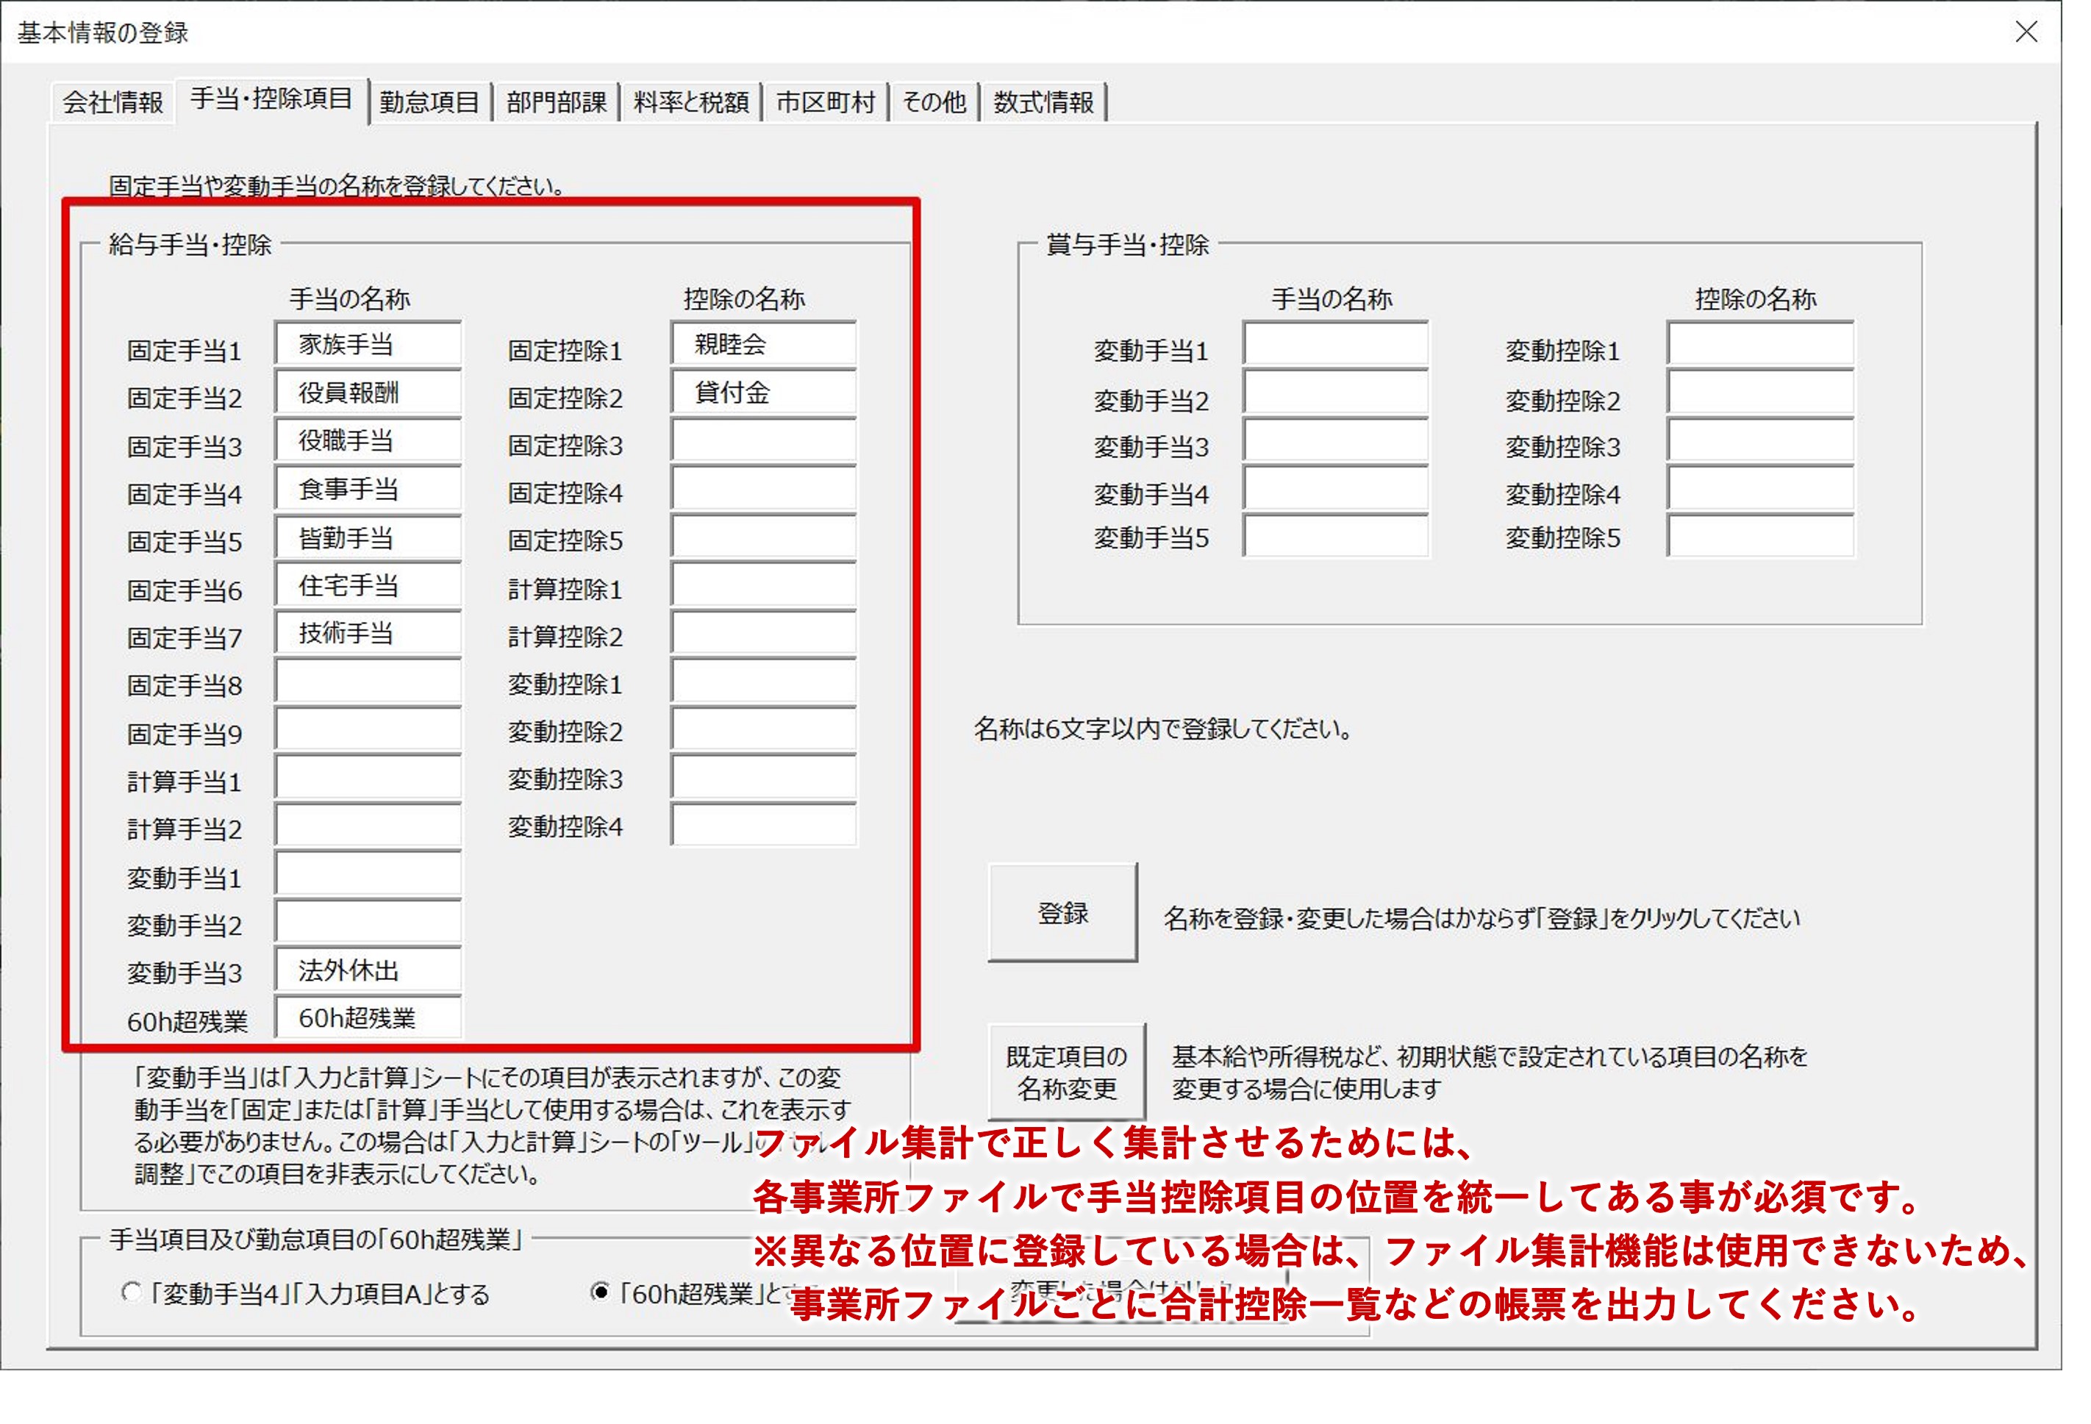Open the 市区町村 tab
The width and height of the screenshot is (2091, 1424).
pos(825,102)
